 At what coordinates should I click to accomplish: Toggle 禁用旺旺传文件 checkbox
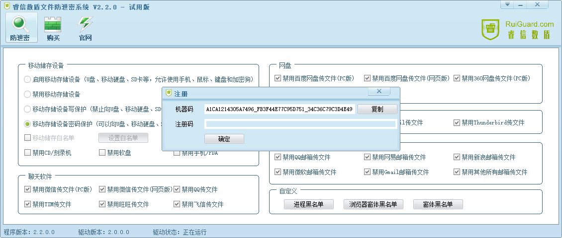tap(102, 204)
